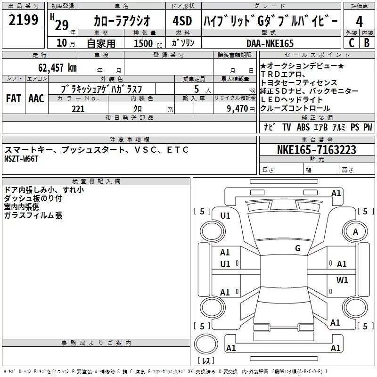Select the recycle deposit 9,470円
The height and width of the screenshot is (377, 377).
(x=241, y=109)
